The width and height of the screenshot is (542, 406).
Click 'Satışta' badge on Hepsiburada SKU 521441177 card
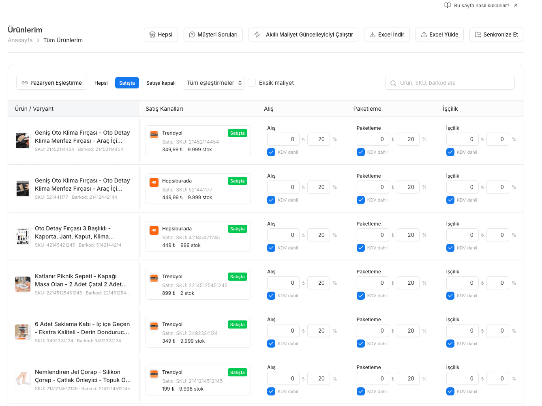tap(238, 181)
